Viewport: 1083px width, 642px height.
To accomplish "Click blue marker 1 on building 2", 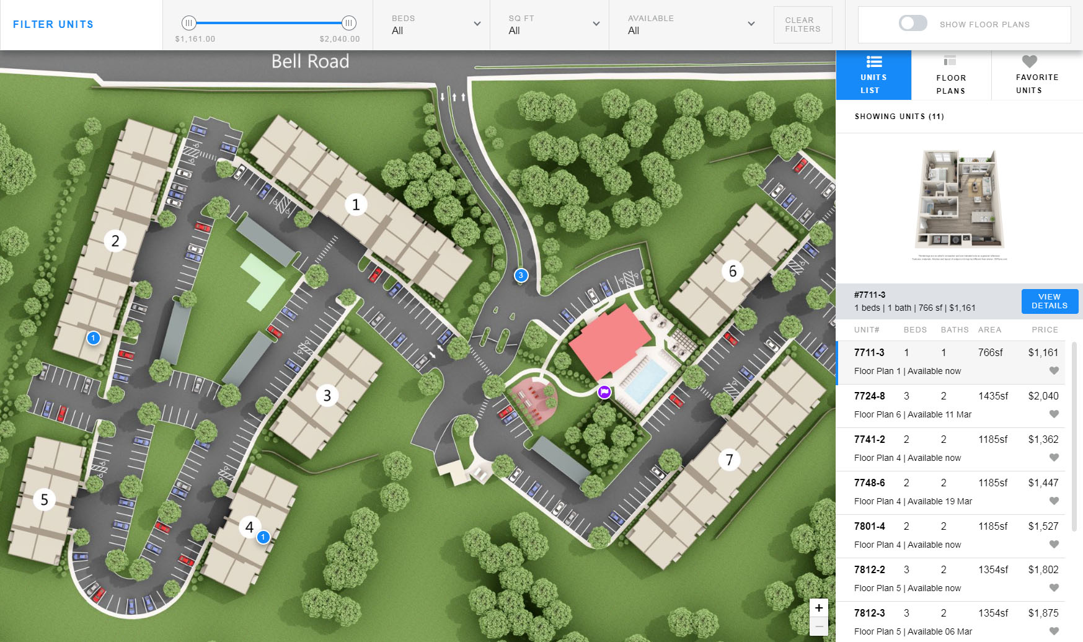I will pyautogui.click(x=93, y=338).
